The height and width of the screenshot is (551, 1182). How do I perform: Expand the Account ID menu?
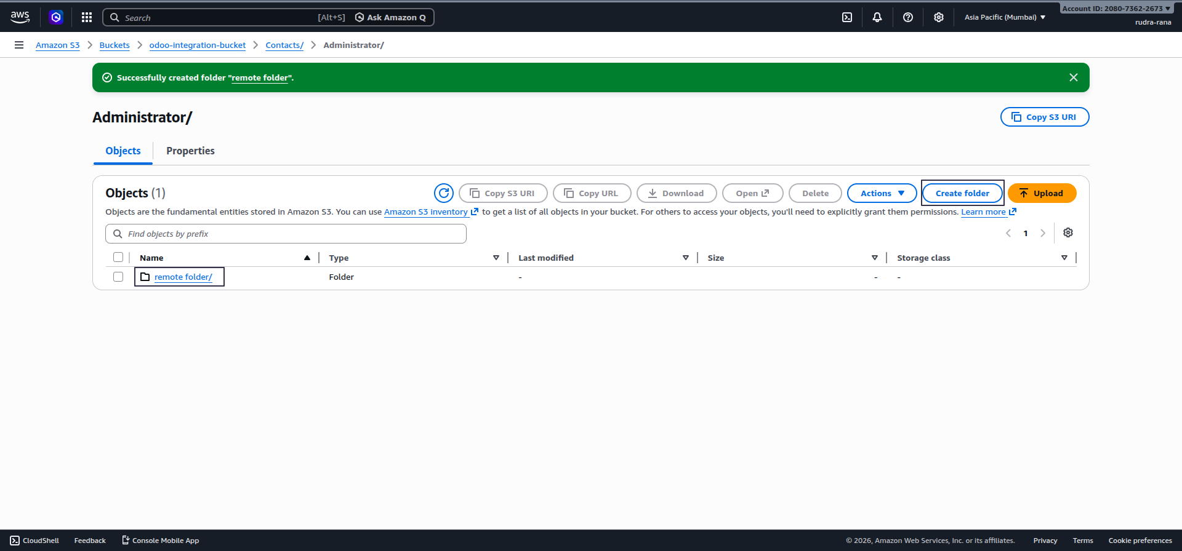(1116, 9)
